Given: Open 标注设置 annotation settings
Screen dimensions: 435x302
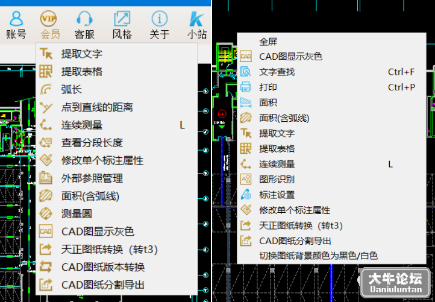Looking at the screenshot, I should pyautogui.click(x=331, y=195).
